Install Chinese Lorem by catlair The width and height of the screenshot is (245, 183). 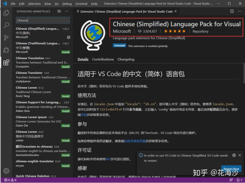coord(66,141)
